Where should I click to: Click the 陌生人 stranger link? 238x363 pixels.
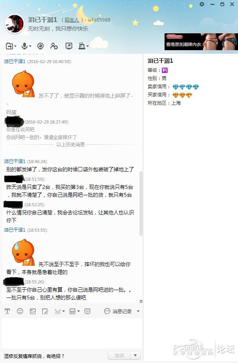pyautogui.click(x=72, y=20)
